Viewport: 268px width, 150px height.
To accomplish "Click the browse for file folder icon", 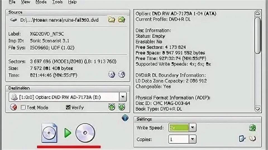I will point(112,19).
